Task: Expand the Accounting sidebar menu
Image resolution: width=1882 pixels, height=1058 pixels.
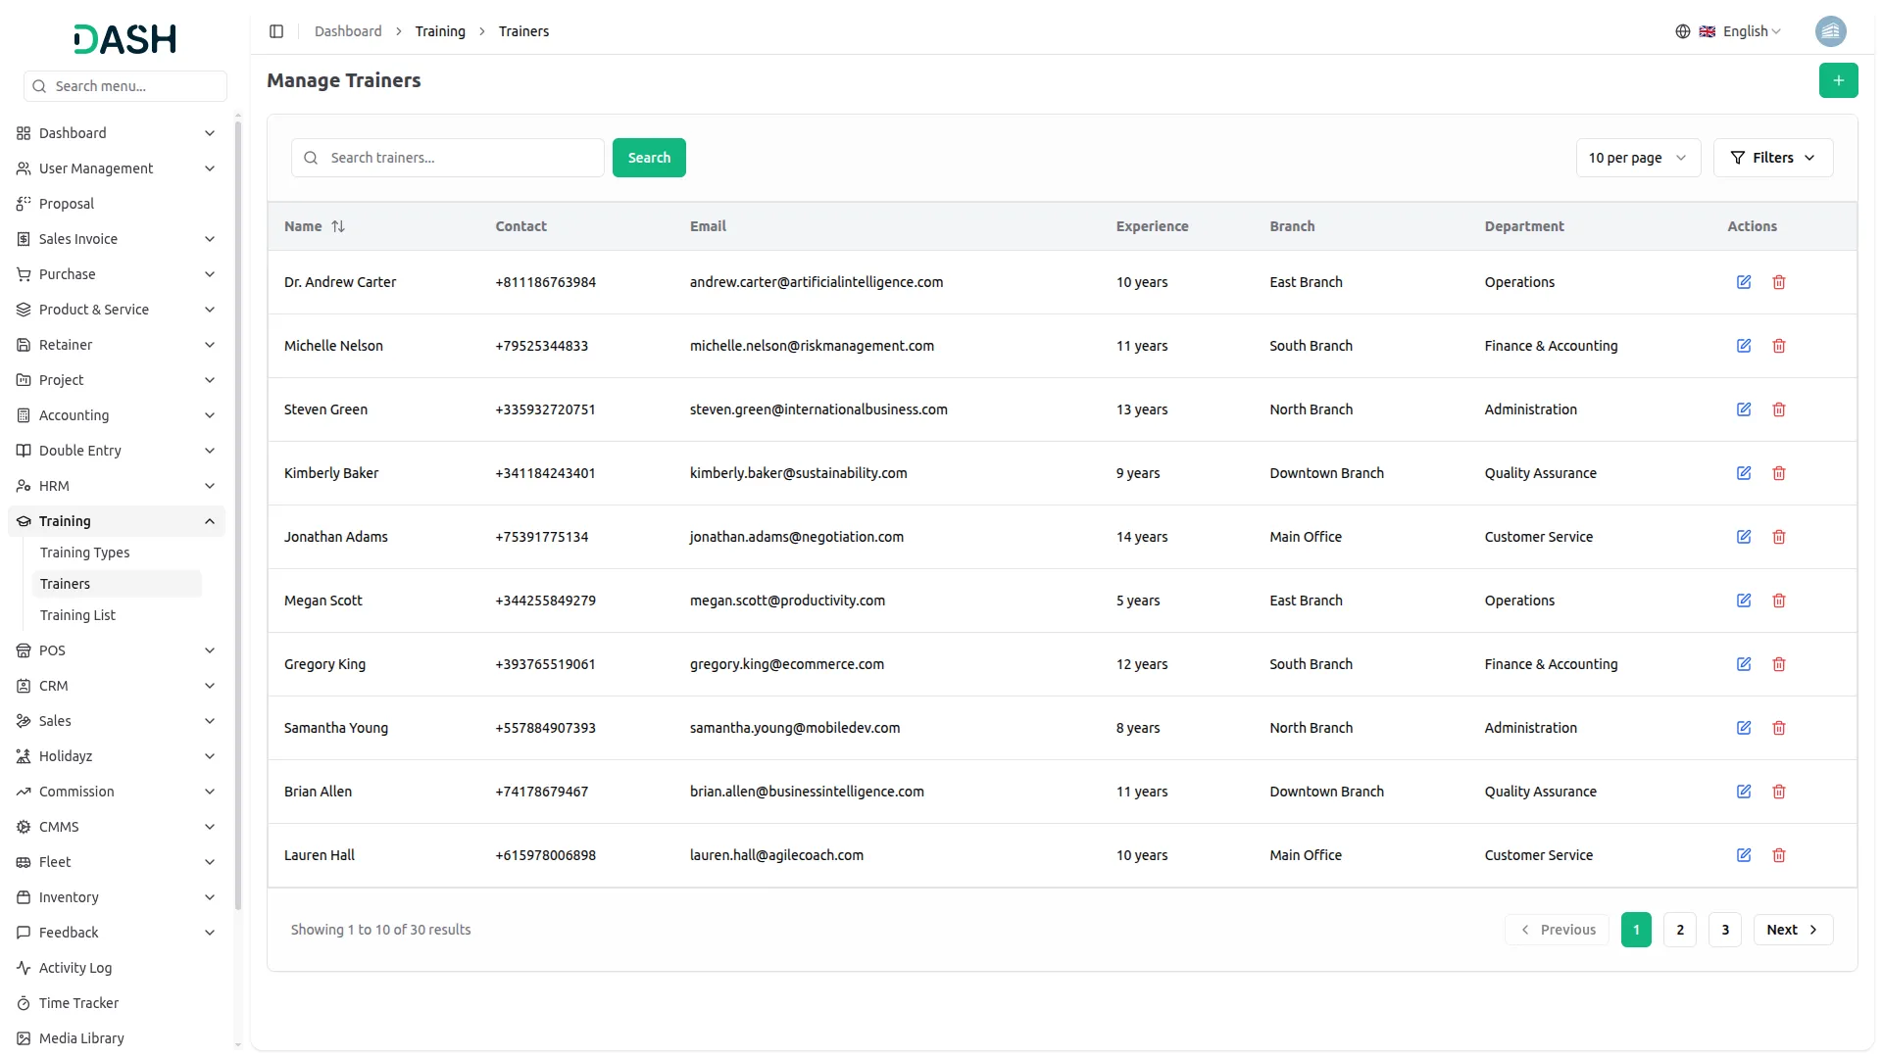Action: (x=117, y=415)
